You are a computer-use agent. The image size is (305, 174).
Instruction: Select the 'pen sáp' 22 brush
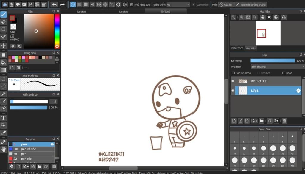tap(31, 159)
